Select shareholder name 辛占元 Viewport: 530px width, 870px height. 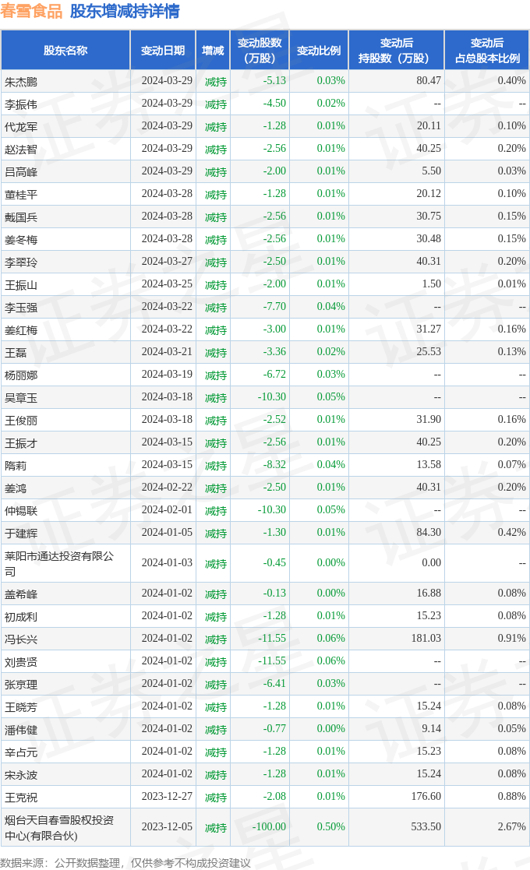[21, 752]
